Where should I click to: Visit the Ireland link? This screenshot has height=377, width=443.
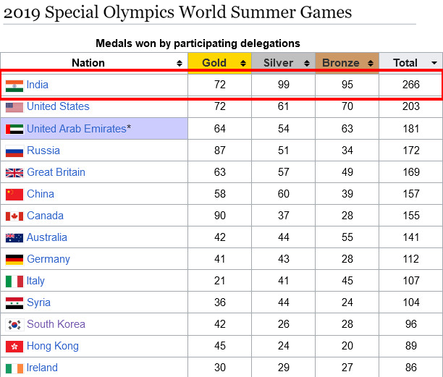pos(42,368)
